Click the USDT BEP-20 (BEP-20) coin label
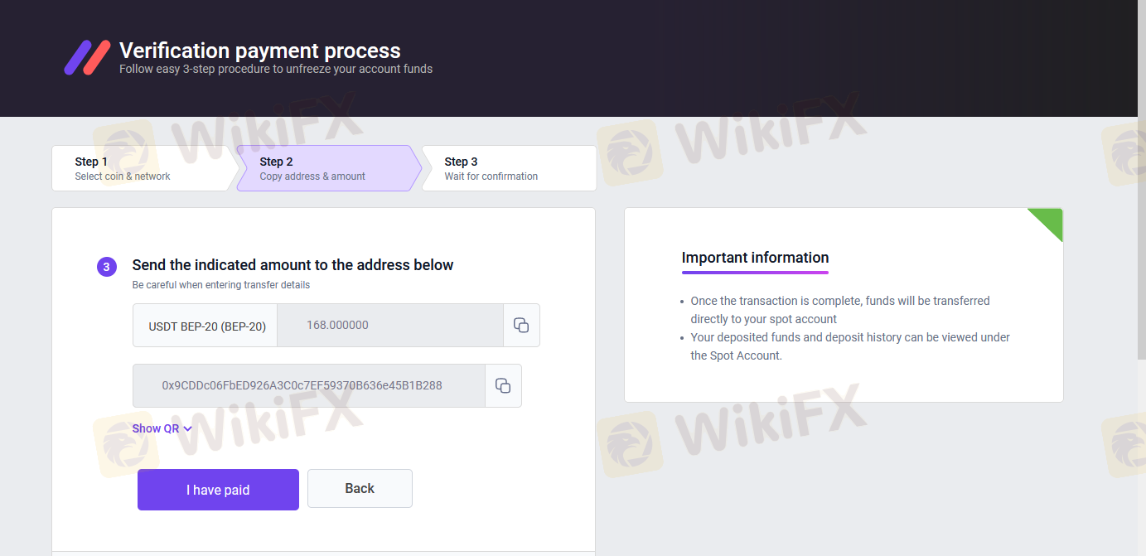The width and height of the screenshot is (1146, 556). [x=206, y=326]
